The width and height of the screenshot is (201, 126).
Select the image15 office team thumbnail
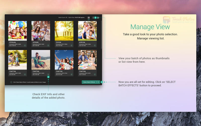87,60
